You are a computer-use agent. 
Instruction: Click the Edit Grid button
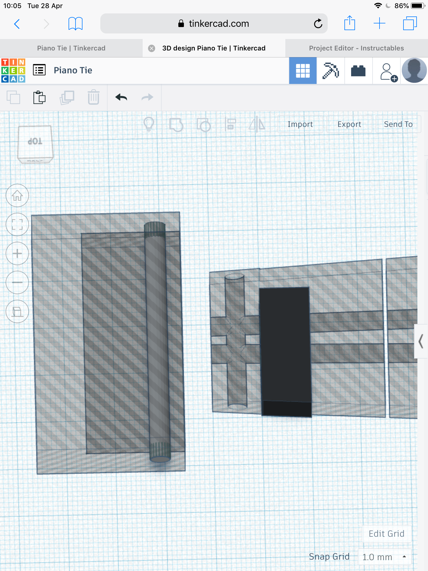(x=386, y=534)
